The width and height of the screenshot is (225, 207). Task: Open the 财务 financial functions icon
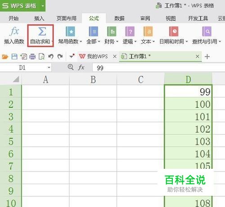coord(112,31)
